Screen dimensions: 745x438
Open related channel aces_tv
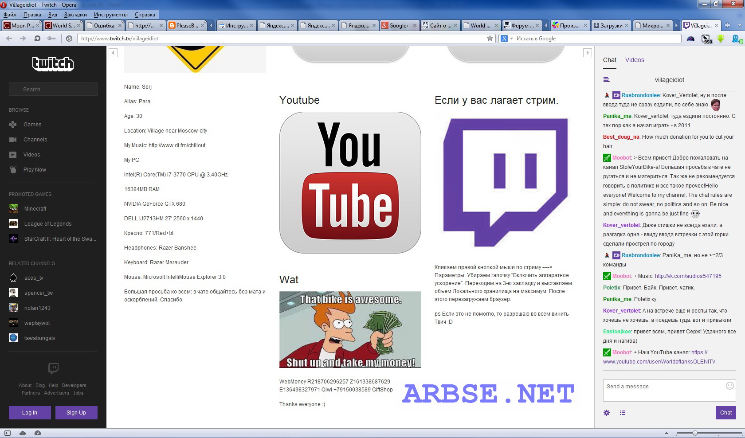click(x=34, y=278)
